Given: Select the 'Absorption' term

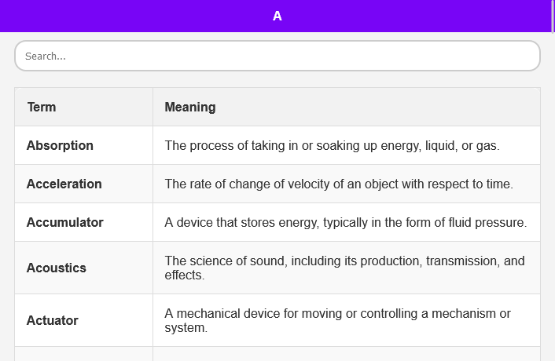Looking at the screenshot, I should coord(60,145).
